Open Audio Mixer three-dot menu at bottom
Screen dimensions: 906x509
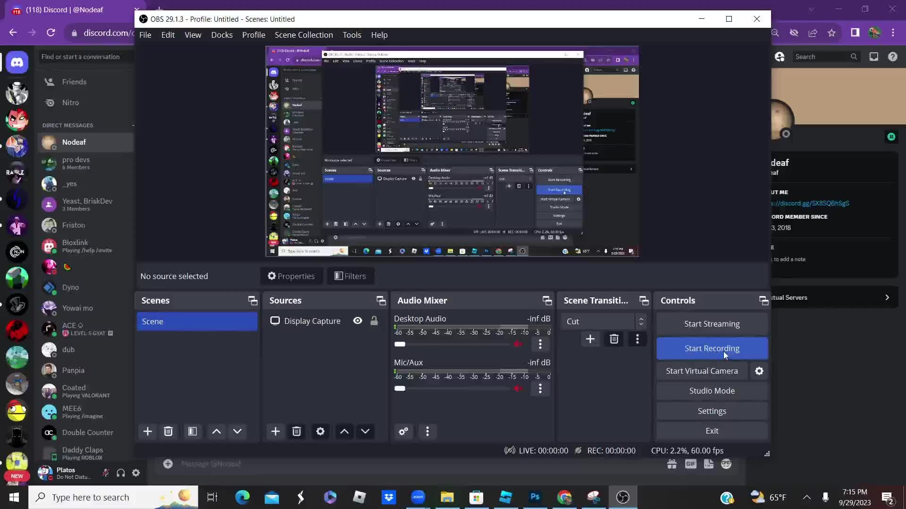(x=428, y=431)
